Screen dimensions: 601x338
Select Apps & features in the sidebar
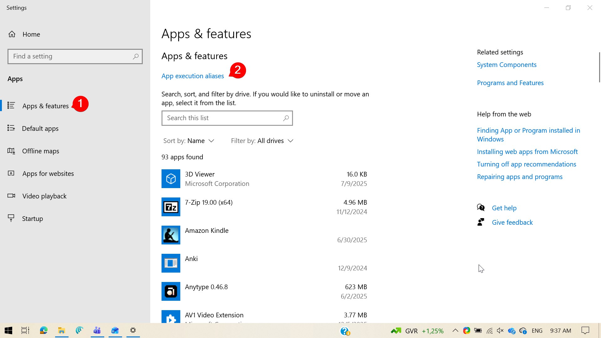45,106
